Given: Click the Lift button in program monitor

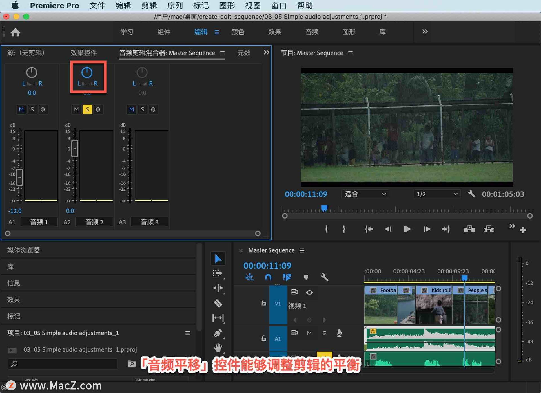Looking at the screenshot, I should click(469, 229).
